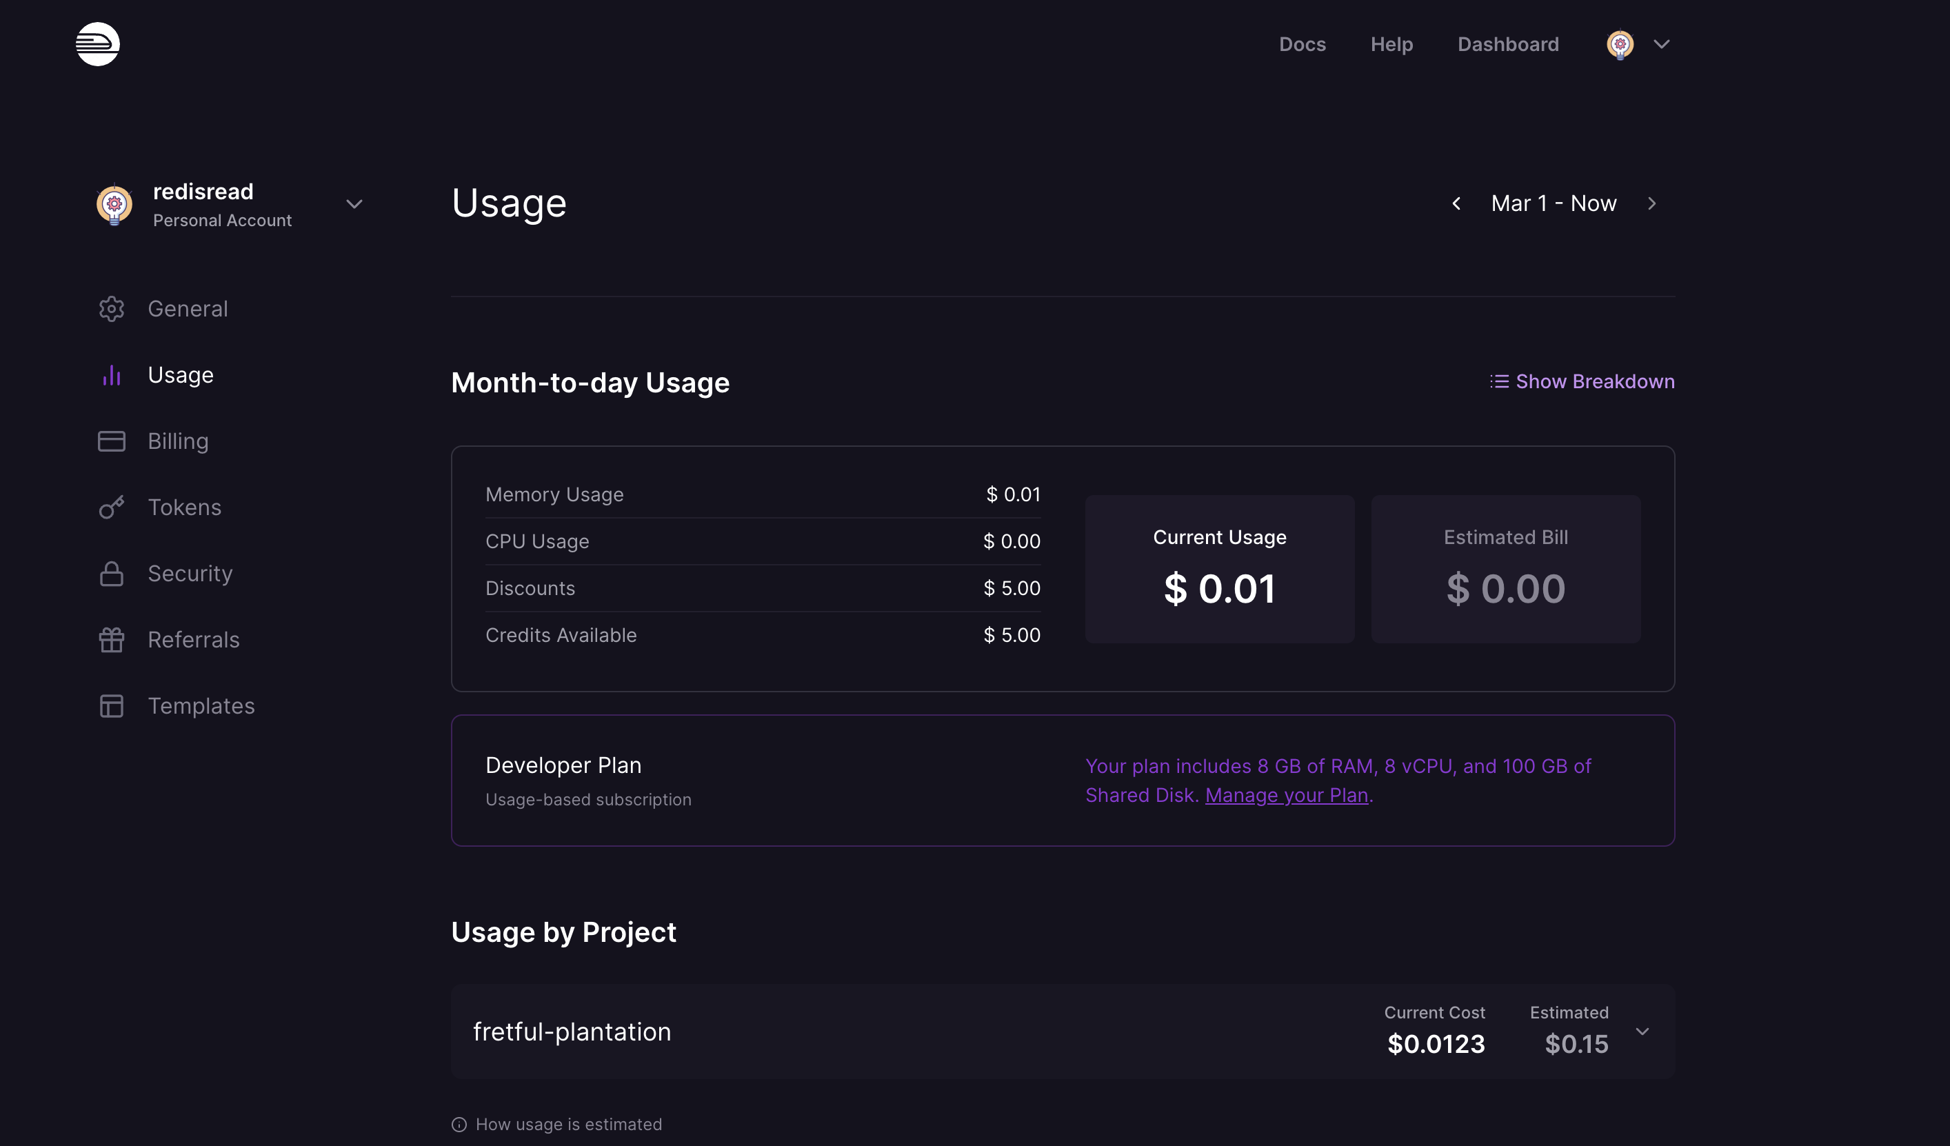Click the Tokens key icon
Viewport: 1950px width, 1146px height.
tap(112, 507)
